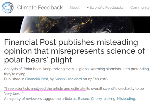Screen dimensions: 150x103
Task: Follow the "Three scientists analyzed the article" link
Action: point(45,89)
